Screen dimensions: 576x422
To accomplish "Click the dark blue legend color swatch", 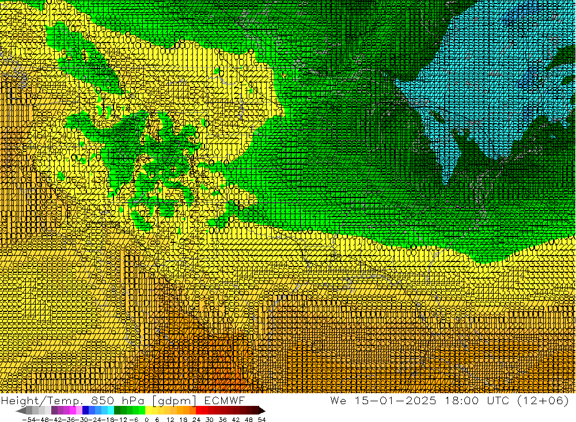I will click(x=85, y=410).
